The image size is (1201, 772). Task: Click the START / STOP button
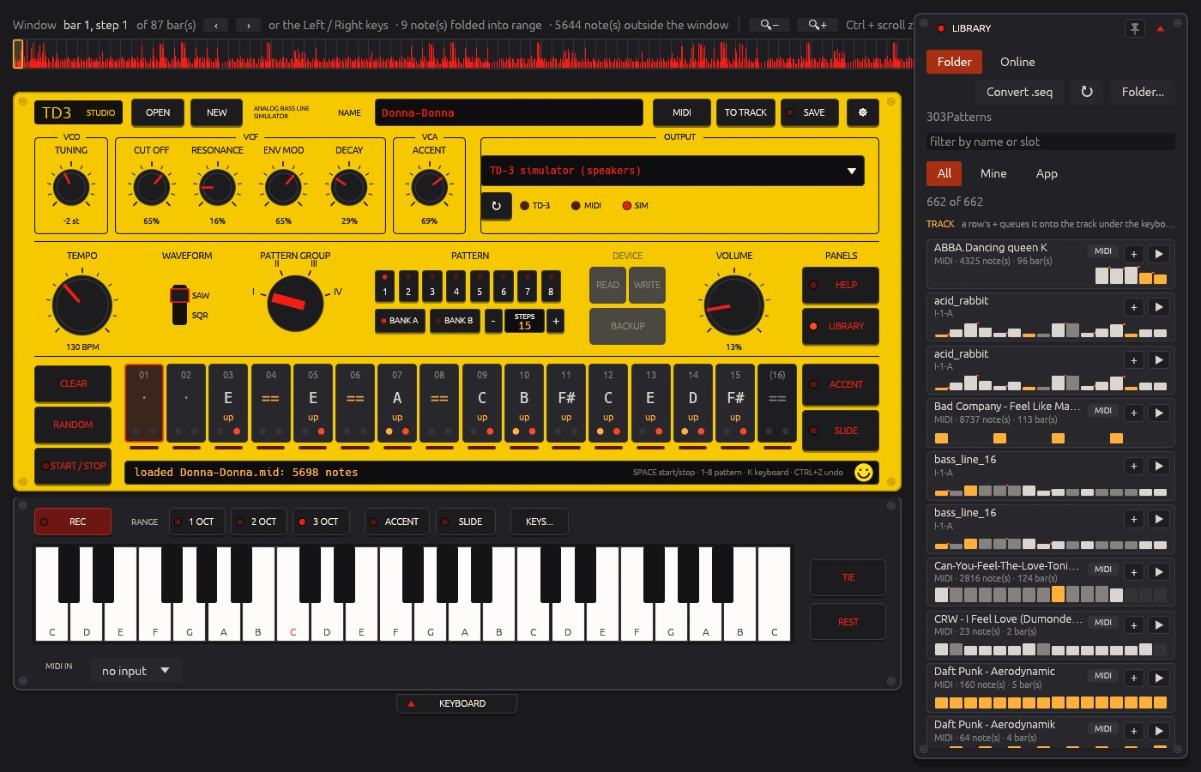coord(73,466)
